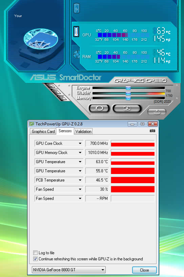Click the 1010.0 MHz memory clock value
184x277 pixels.
(97, 153)
